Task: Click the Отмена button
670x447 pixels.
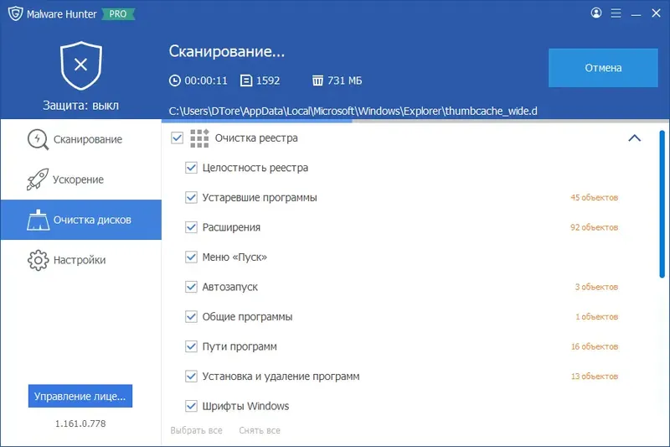Action: 603,68
